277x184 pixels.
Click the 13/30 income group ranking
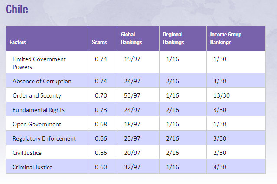coord(221,95)
